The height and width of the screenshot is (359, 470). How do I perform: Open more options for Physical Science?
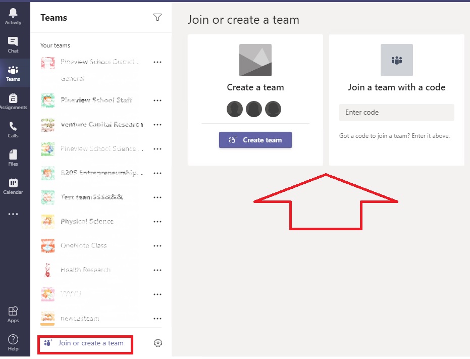tap(158, 222)
